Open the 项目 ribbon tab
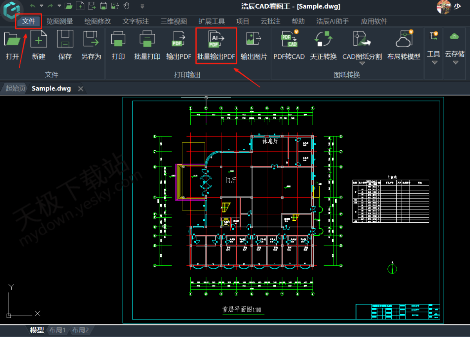Screen dimensions: 470x337 242,21
